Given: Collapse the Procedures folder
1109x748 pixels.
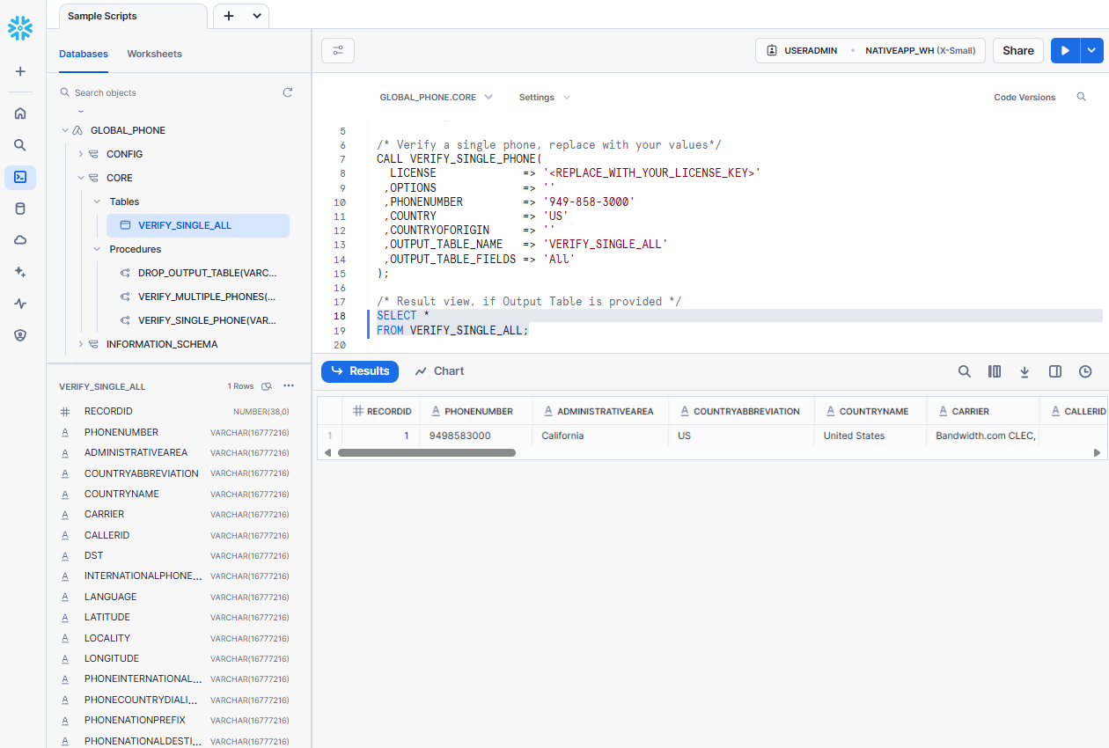Looking at the screenshot, I should coord(97,249).
